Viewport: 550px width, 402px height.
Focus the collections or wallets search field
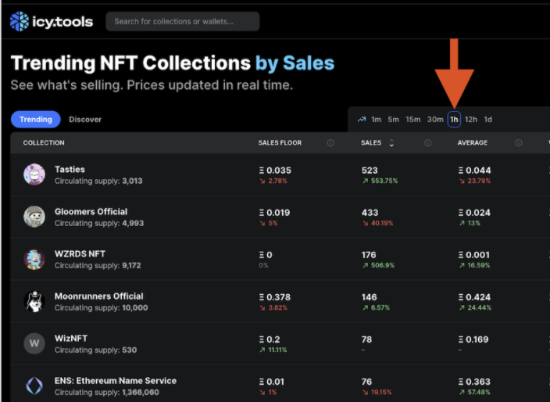(182, 21)
